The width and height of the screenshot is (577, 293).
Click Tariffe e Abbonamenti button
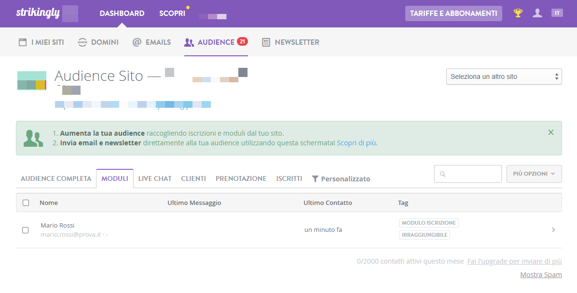(453, 13)
